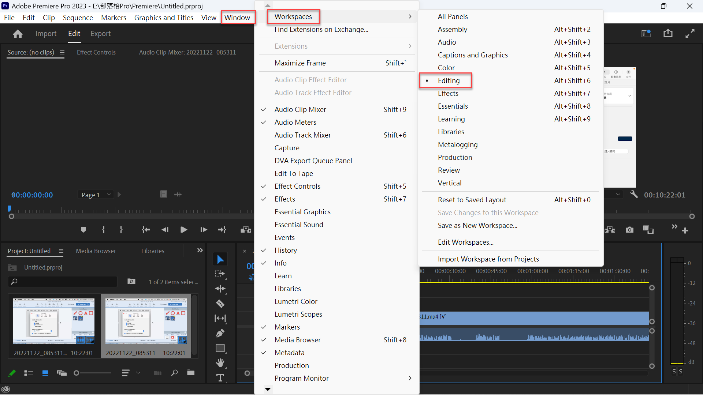Click the Button Editor plus icon
703x395 pixels.
click(685, 230)
